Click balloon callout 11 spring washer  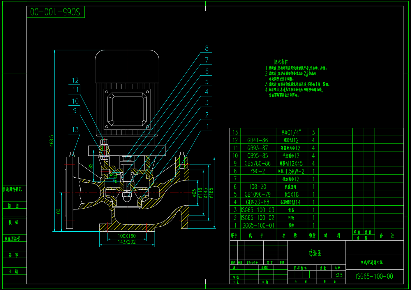[x=75, y=90]
